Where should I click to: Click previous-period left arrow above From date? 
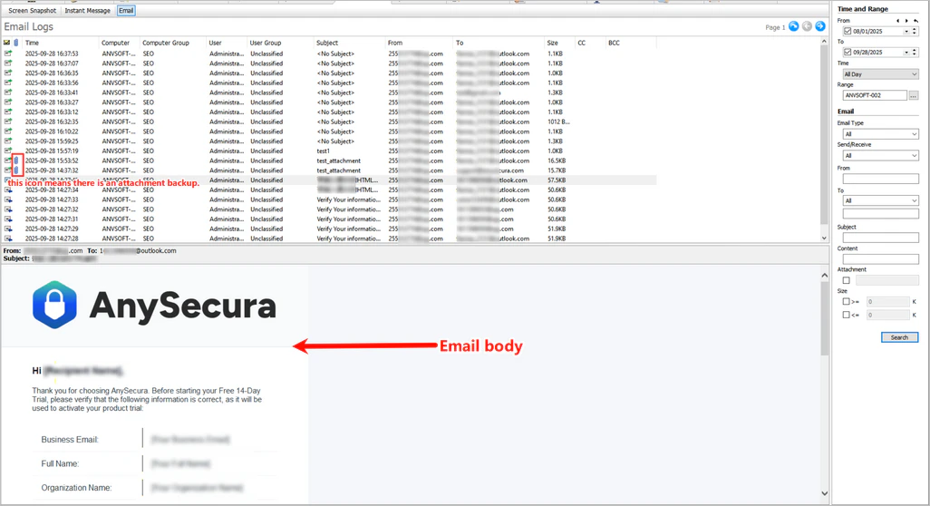click(x=898, y=21)
